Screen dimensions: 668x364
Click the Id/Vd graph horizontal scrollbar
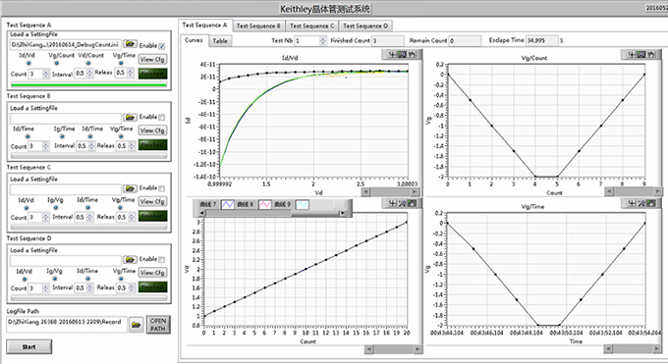tap(391, 192)
